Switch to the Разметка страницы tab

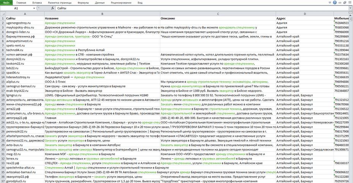coord(59,2)
